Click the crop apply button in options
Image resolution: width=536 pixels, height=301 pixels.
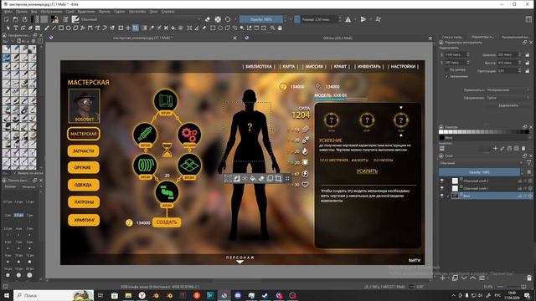click(x=508, y=105)
